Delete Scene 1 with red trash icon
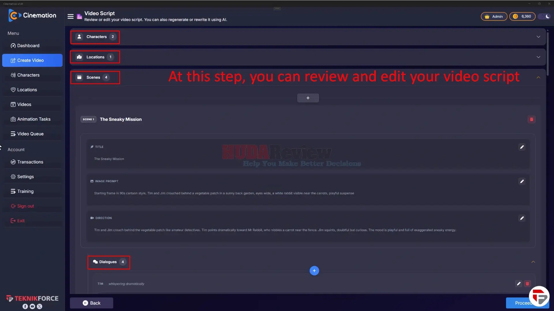The width and height of the screenshot is (554, 311). coord(531,119)
